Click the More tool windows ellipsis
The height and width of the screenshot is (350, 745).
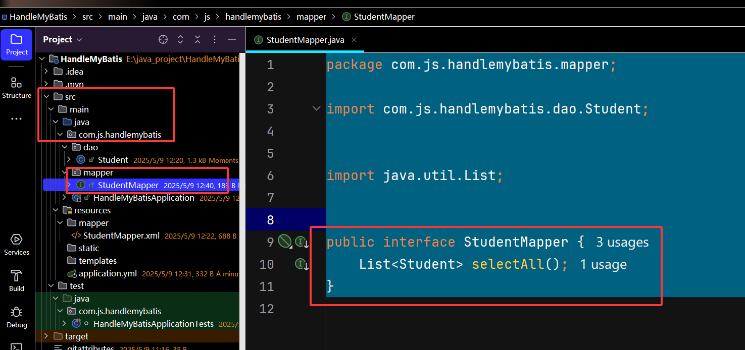pyautogui.click(x=17, y=119)
